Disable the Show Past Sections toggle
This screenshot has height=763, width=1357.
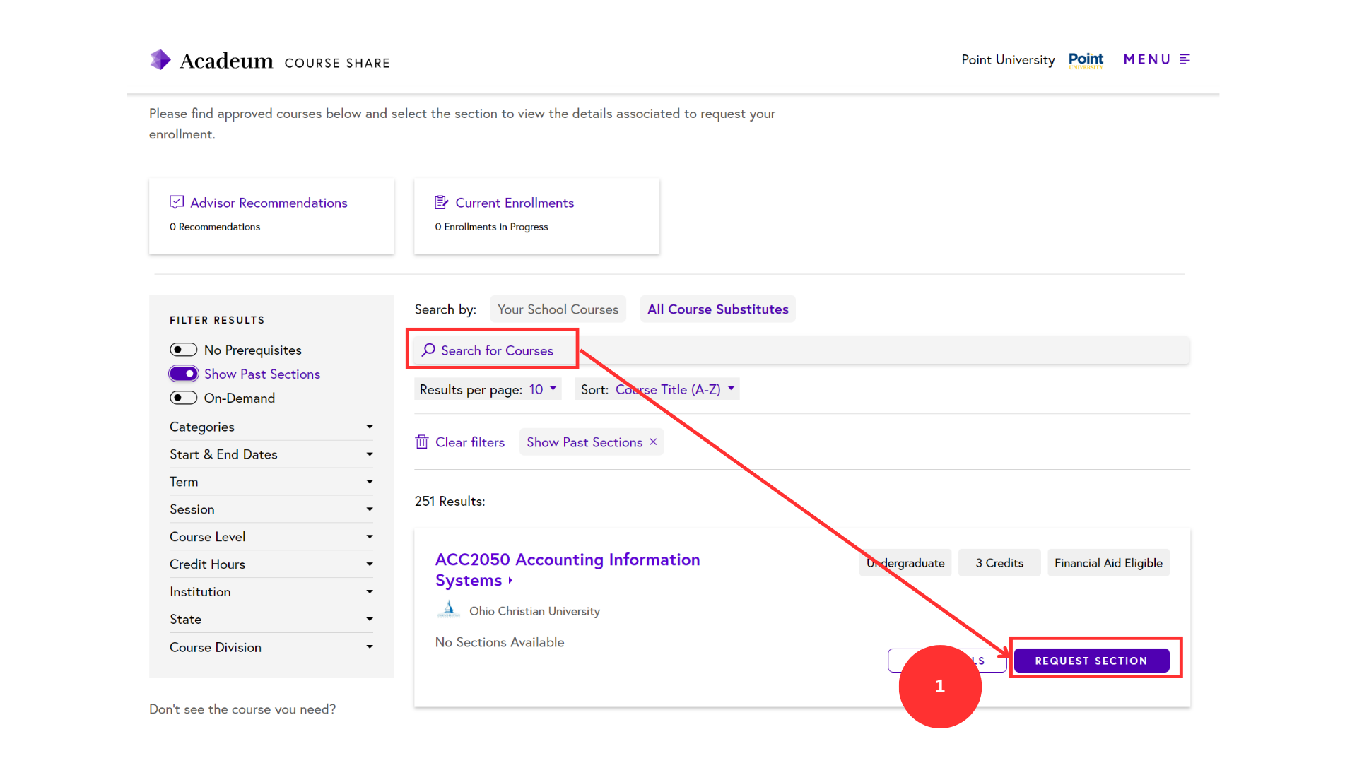click(183, 374)
